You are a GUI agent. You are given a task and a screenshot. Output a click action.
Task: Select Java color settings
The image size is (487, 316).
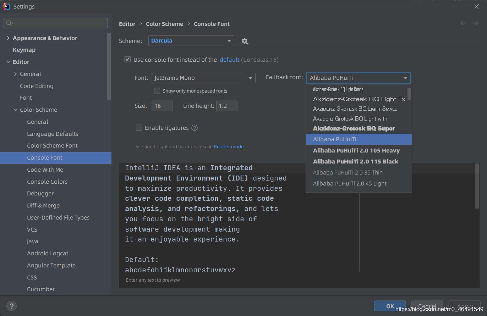point(33,241)
